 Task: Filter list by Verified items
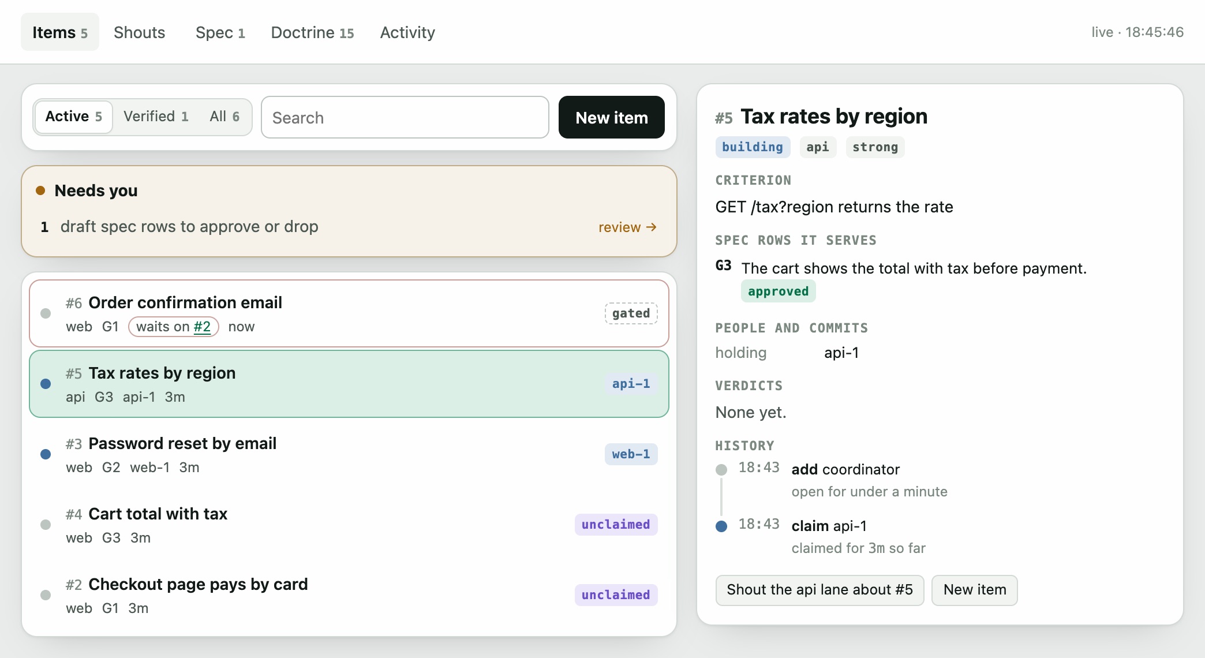coord(156,117)
